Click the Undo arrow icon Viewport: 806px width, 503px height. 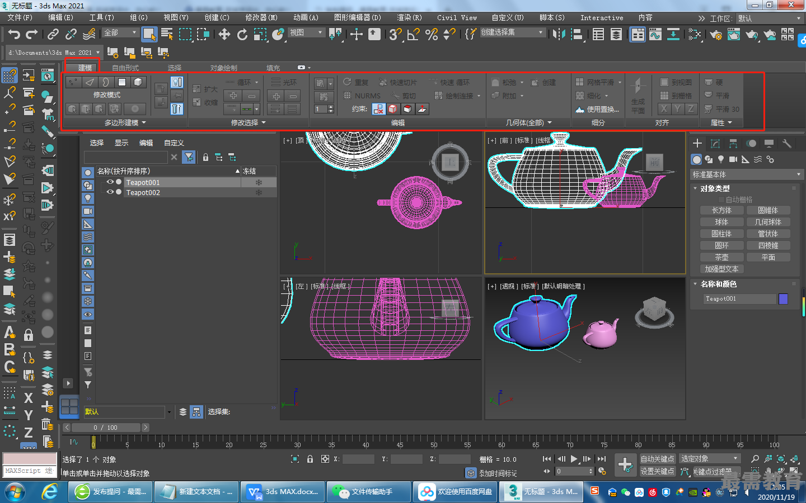13,35
